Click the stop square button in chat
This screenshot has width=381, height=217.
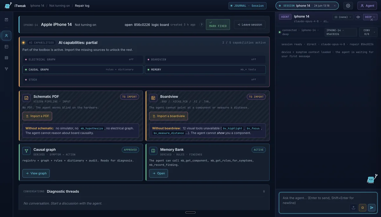point(363,207)
